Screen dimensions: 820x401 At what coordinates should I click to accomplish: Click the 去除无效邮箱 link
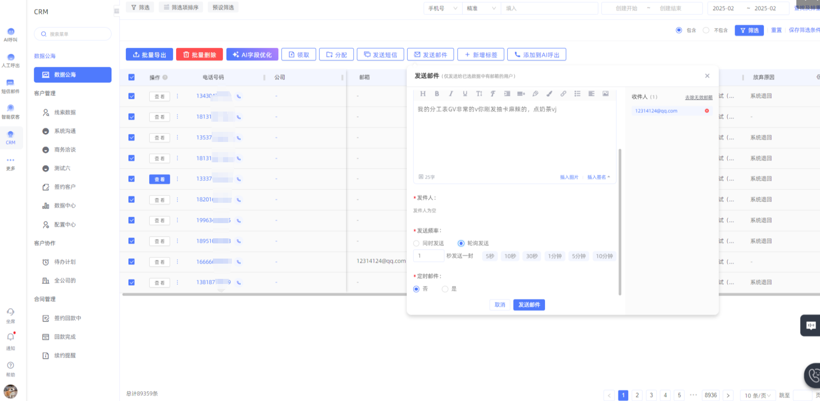(x=698, y=98)
